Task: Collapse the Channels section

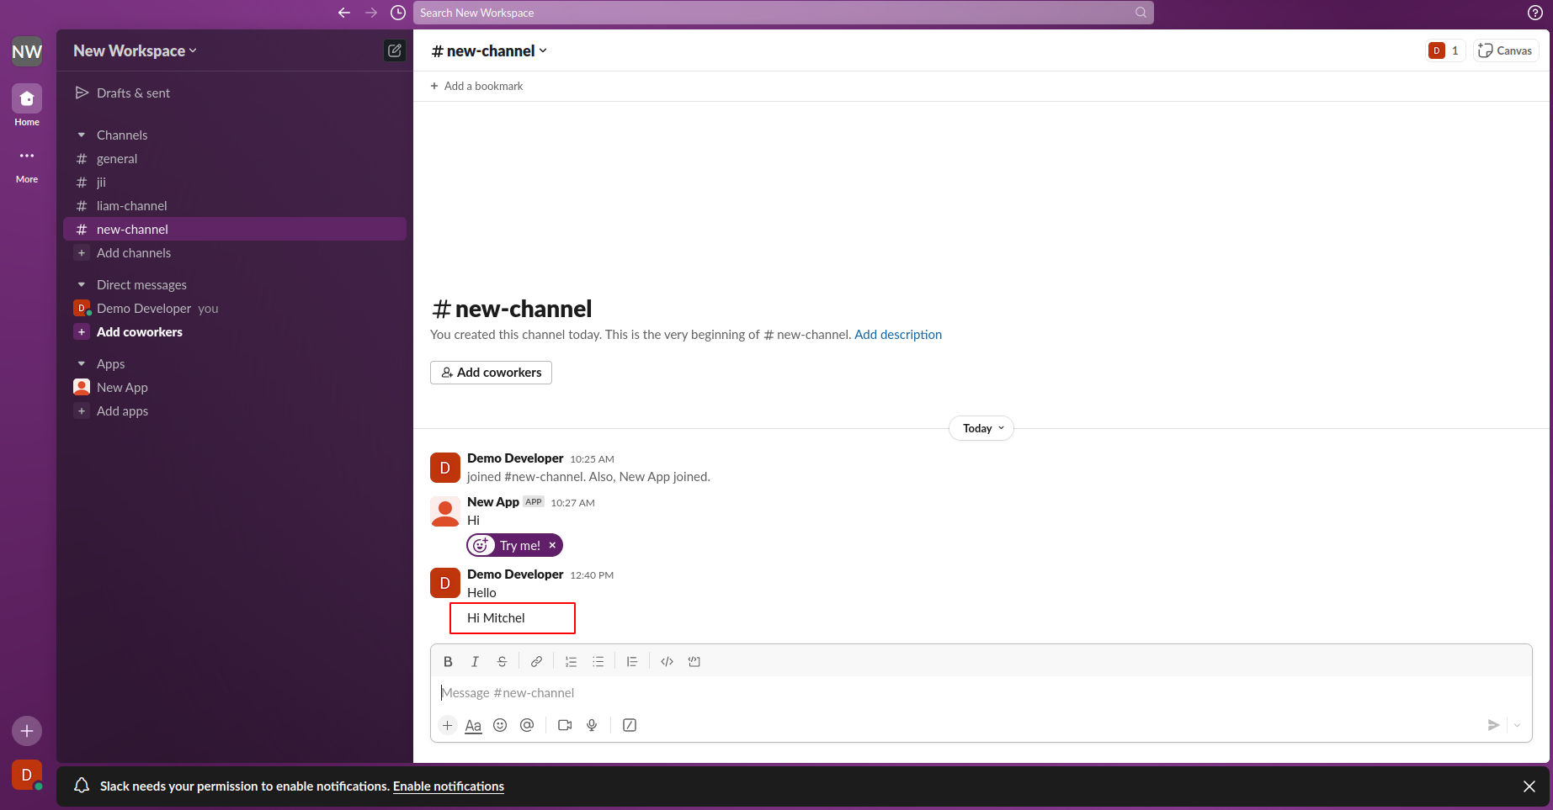Action: [x=82, y=135]
